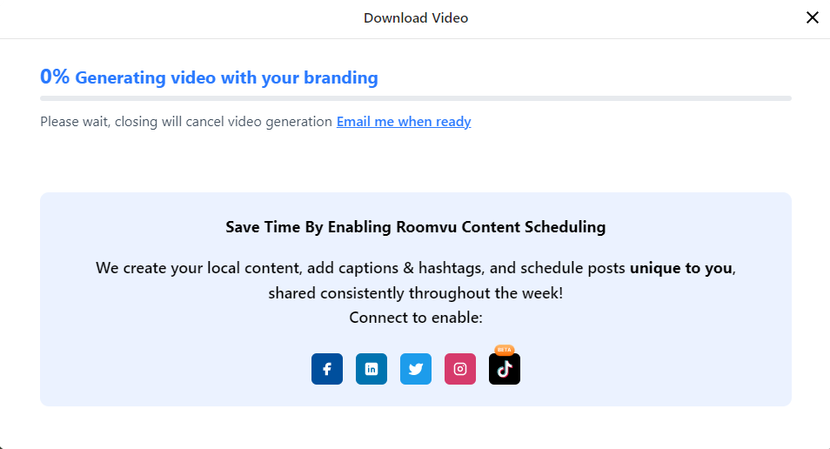
Task: Close the Download Video dialog
Action: (812, 17)
